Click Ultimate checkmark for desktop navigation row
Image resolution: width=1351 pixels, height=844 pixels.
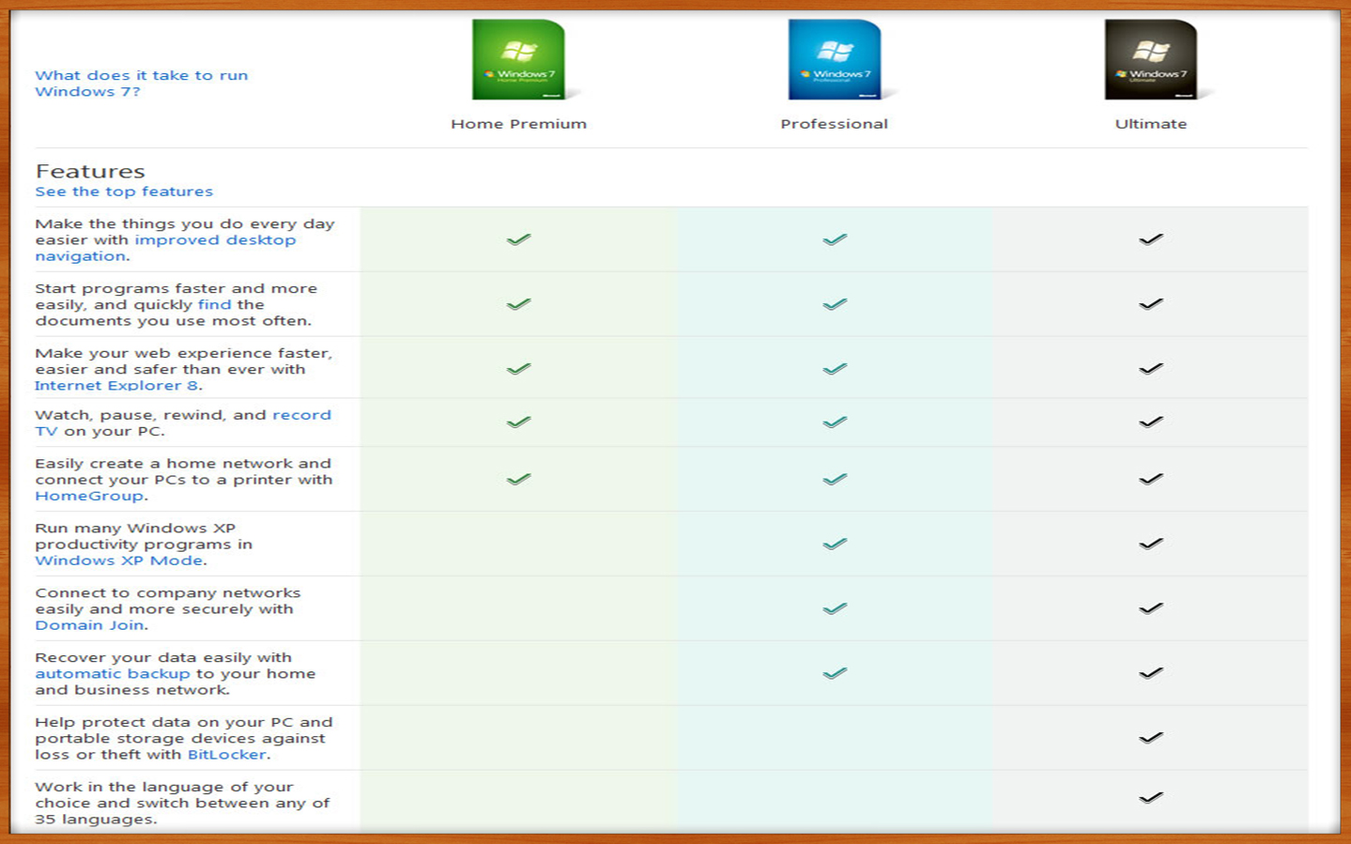1151,239
